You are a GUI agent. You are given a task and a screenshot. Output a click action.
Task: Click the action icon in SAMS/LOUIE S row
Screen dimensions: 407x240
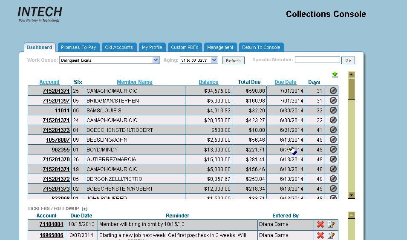click(333, 110)
